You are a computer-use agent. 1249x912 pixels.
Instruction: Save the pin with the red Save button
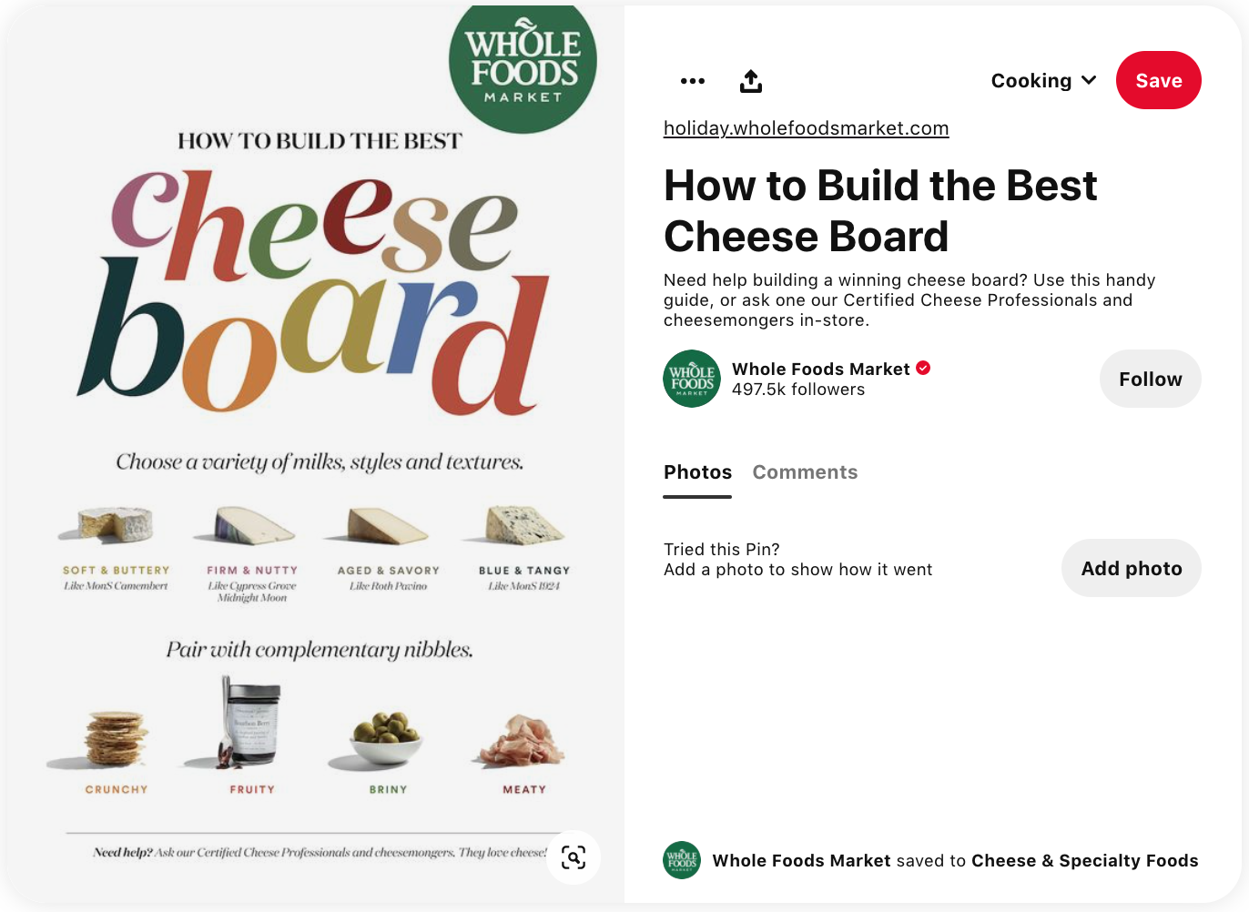1159,80
